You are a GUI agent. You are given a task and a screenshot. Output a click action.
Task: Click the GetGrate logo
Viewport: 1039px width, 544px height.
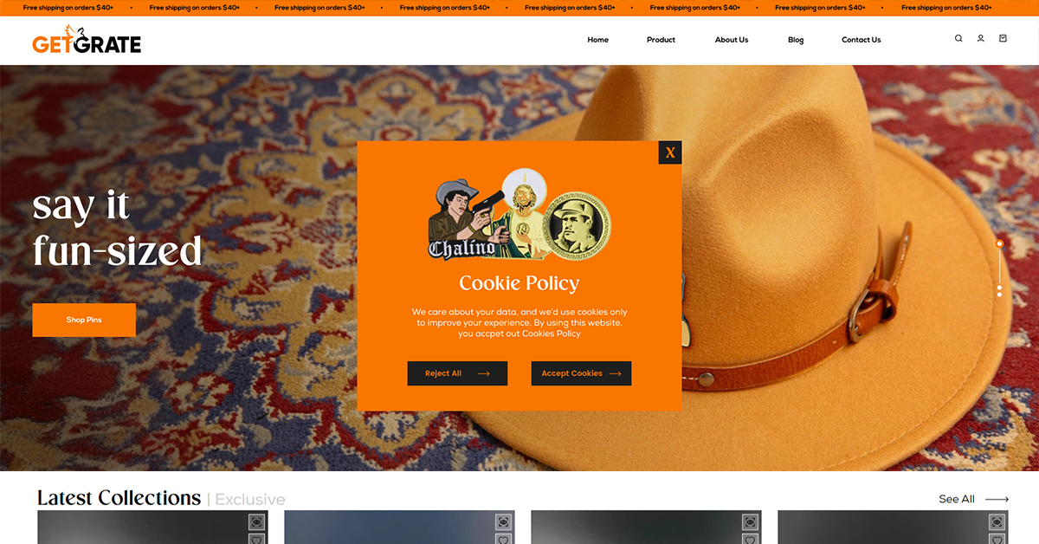tap(87, 40)
